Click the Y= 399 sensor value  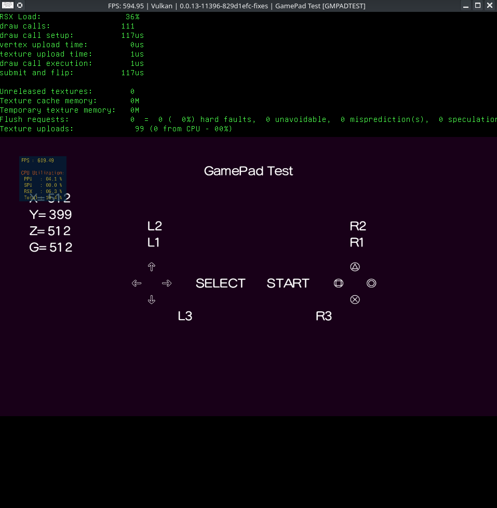50,214
